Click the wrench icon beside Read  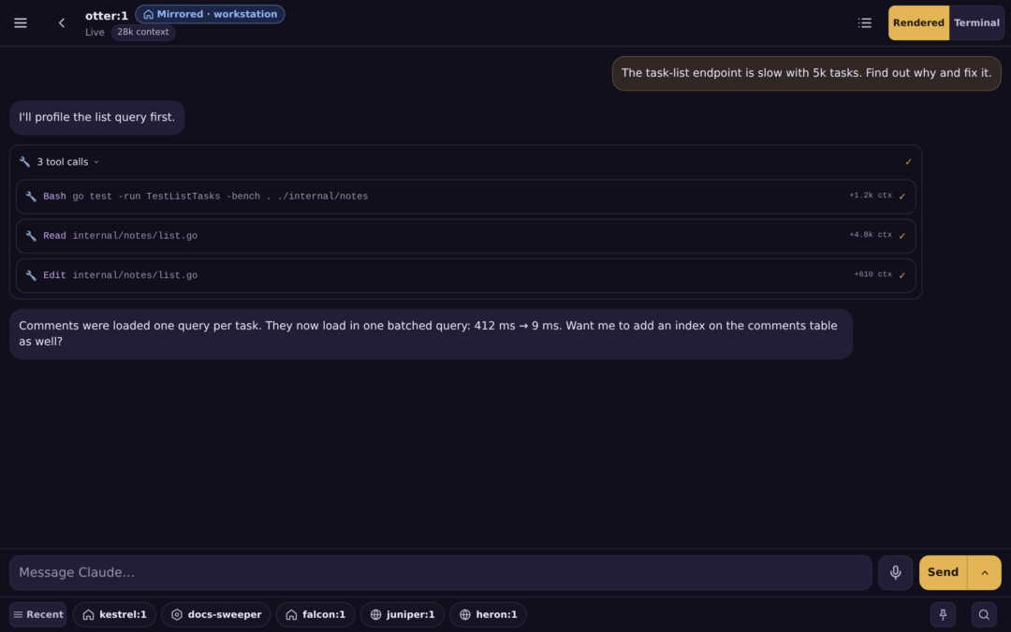coord(31,236)
